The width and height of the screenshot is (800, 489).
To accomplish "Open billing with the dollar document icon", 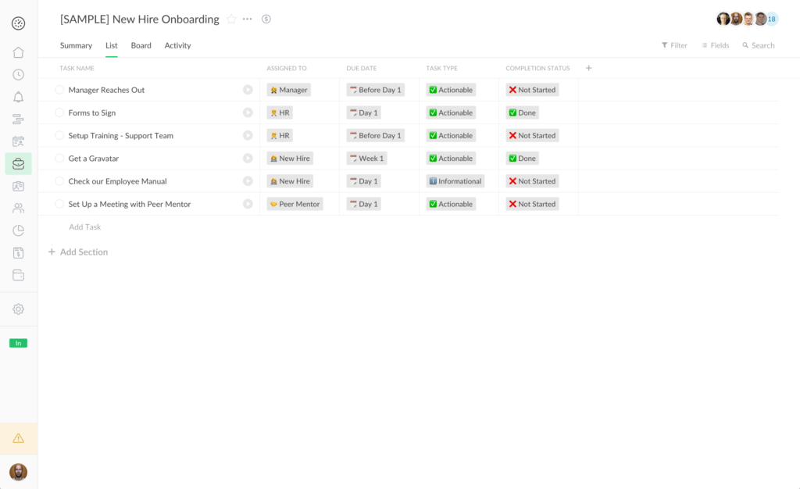I will [18, 252].
